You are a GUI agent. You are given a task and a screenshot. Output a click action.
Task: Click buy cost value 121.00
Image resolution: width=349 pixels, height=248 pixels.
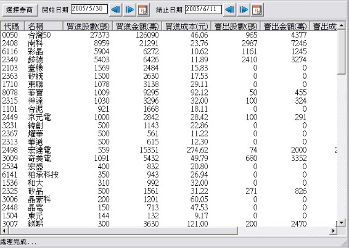[197, 224]
